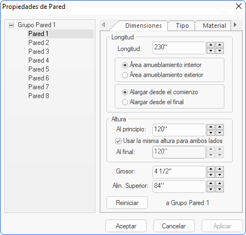Select Pared 5 in the wall list

[x=39, y=69]
